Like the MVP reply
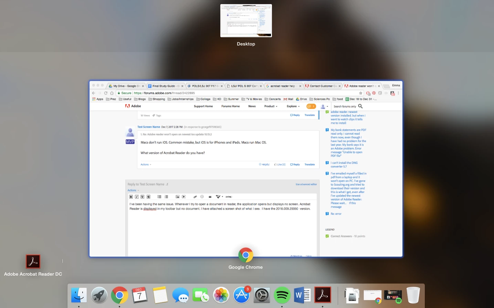This screenshot has height=308, width=494. pyautogui.click(x=280, y=164)
